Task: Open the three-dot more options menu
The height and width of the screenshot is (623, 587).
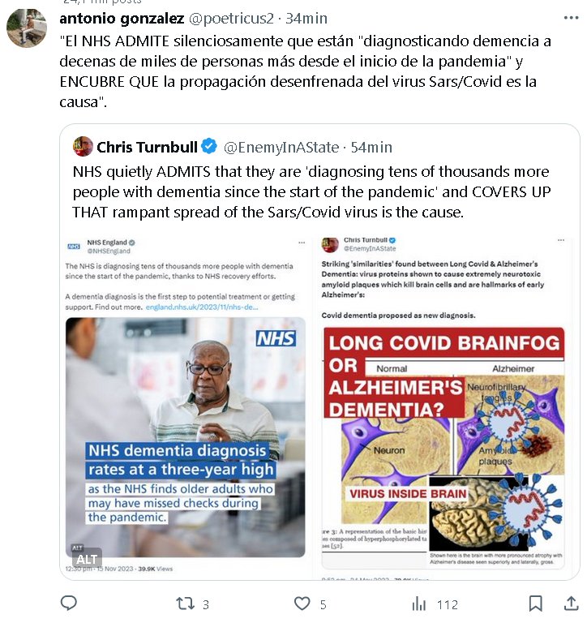Action: click(571, 18)
